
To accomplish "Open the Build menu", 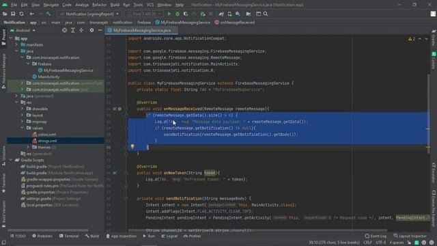I will point(115,5).
